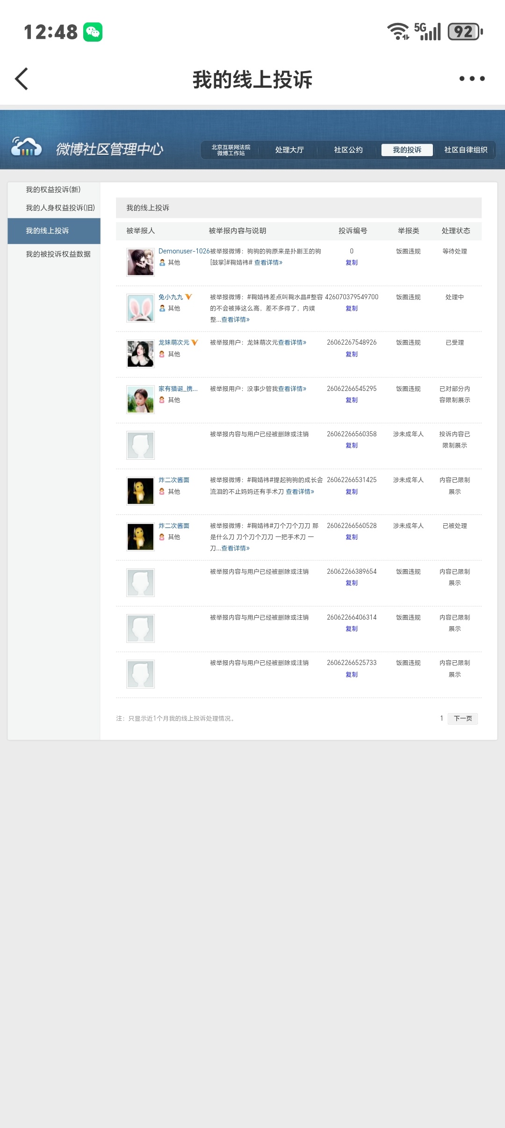Go to 下一页 next page

pyautogui.click(x=463, y=718)
